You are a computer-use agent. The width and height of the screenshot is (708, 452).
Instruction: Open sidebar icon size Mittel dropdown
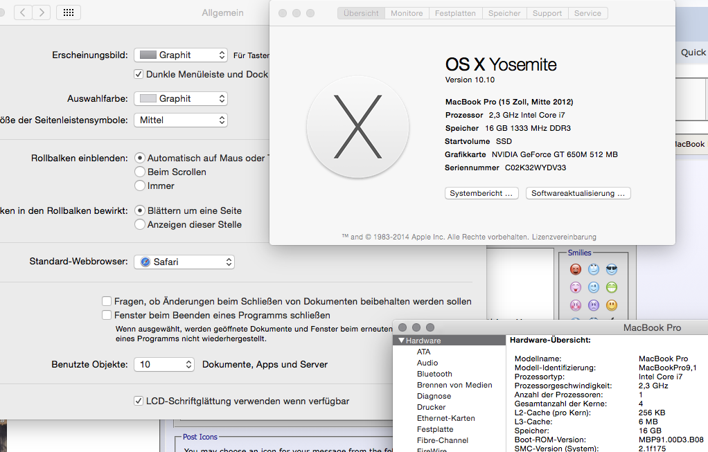(x=181, y=120)
